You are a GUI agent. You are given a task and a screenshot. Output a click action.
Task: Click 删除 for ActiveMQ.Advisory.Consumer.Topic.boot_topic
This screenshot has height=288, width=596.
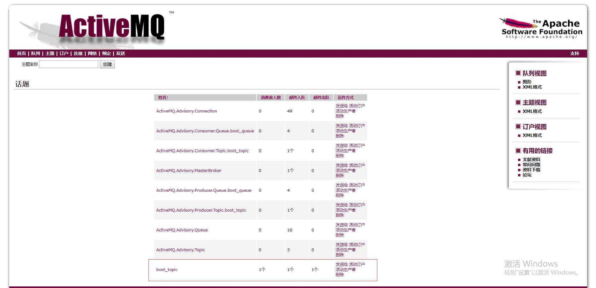[x=340, y=156]
